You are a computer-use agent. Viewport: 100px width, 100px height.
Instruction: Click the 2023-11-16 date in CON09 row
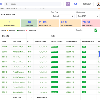coord(70,67)
